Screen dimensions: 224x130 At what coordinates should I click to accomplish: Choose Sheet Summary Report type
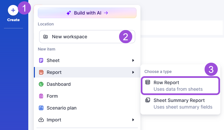pos(180,104)
